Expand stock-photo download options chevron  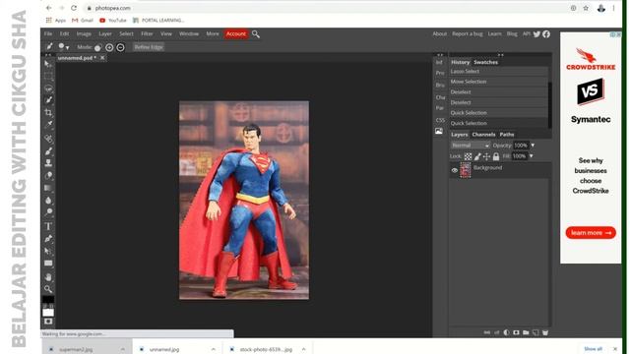304,350
